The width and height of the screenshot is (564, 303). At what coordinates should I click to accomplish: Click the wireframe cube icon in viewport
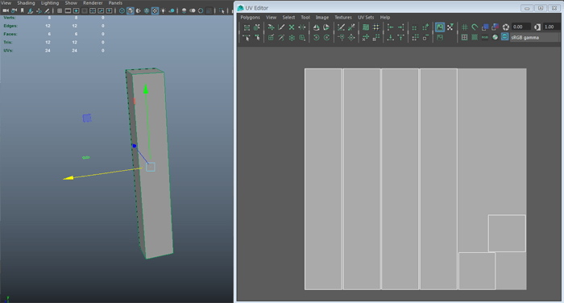pos(122,10)
